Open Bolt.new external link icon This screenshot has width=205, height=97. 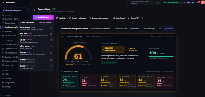[51, 34]
